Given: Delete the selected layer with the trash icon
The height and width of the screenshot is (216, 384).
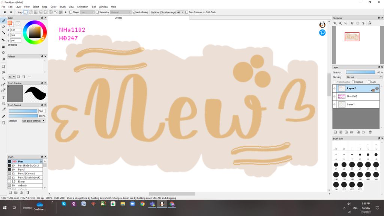Looking at the screenshot, I should tap(370, 132).
